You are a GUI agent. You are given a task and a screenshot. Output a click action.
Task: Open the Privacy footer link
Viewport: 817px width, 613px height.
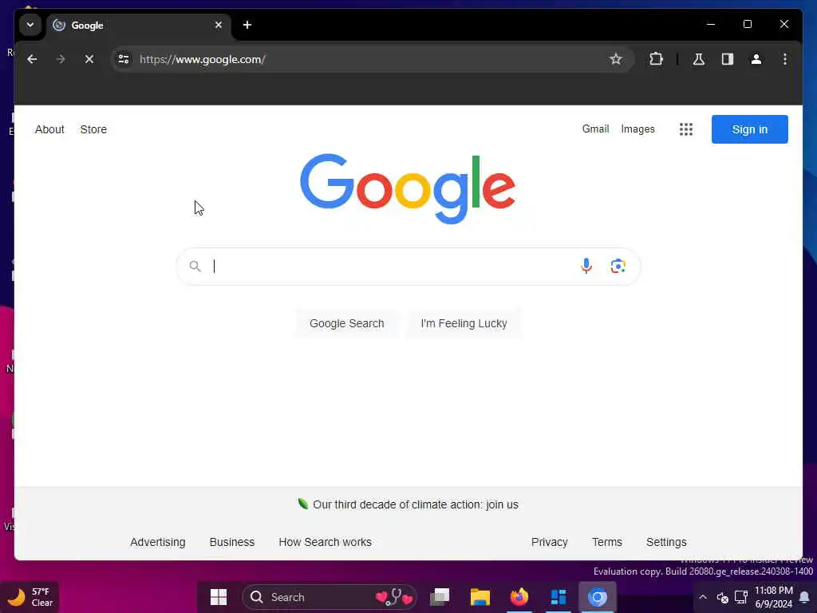pos(549,542)
